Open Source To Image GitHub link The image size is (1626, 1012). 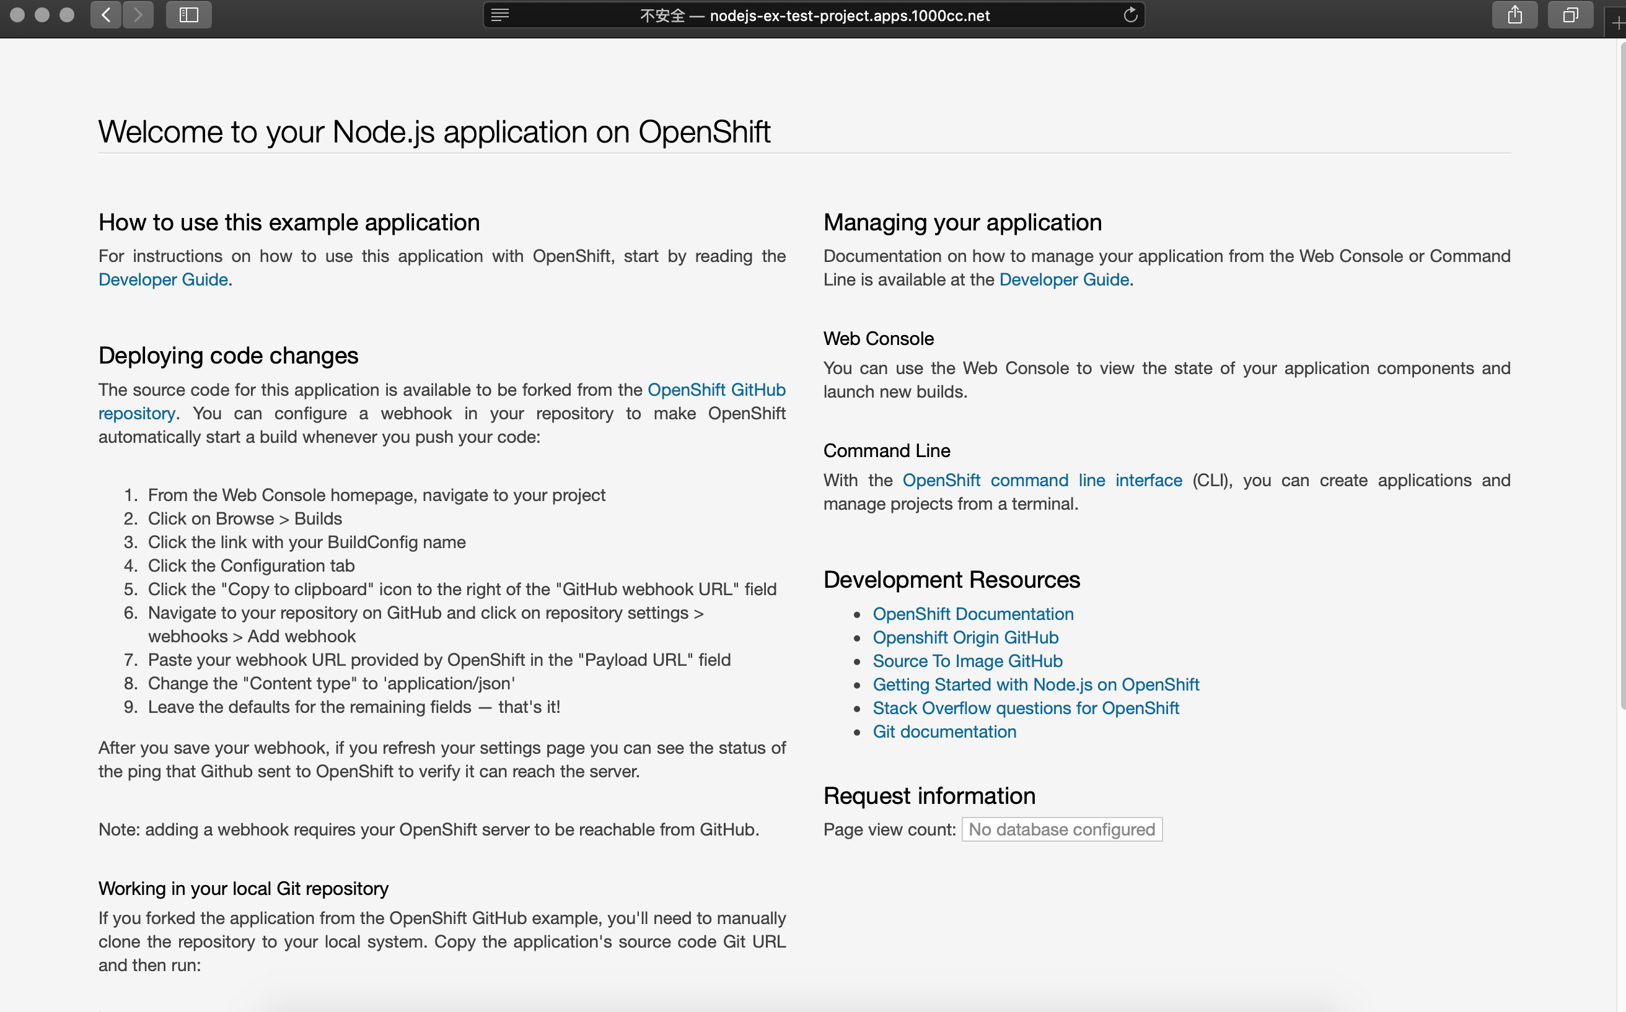click(x=968, y=661)
